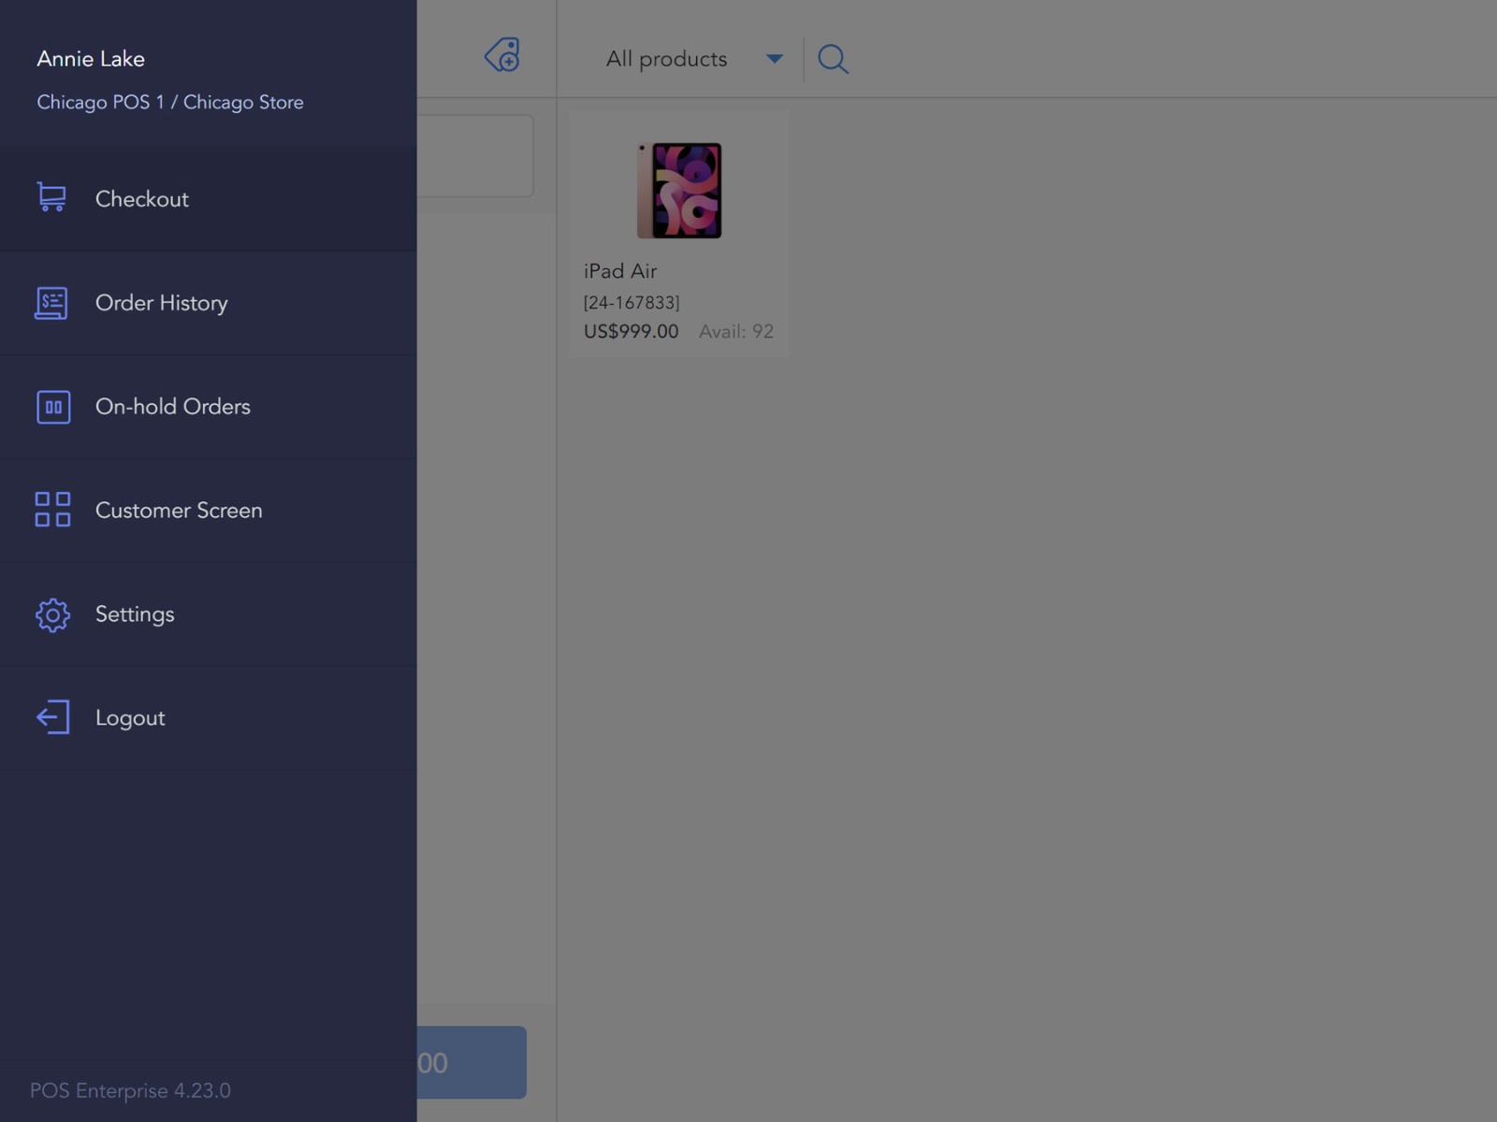This screenshot has height=1122, width=1497.
Task: Click the 'Chicago POS 1 / Chicago Store' text
Action: tap(170, 102)
